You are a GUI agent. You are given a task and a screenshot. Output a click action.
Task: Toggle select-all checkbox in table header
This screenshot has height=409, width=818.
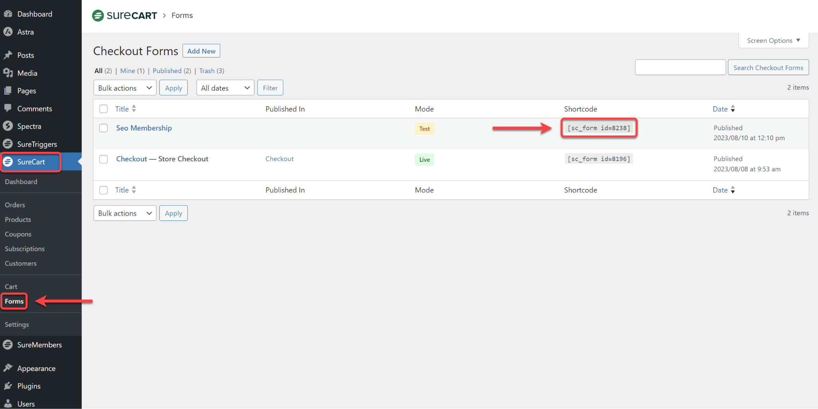tap(103, 109)
